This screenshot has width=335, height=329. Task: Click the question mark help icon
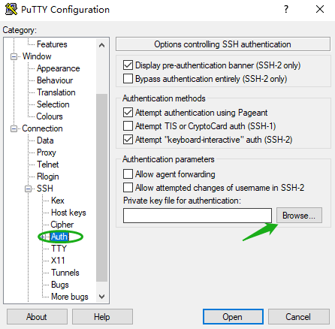coord(286,10)
